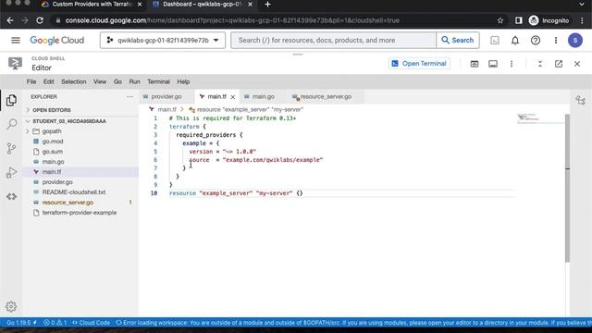Open the Source Control icon in activity bar
The image size is (592, 333).
pos(11,148)
